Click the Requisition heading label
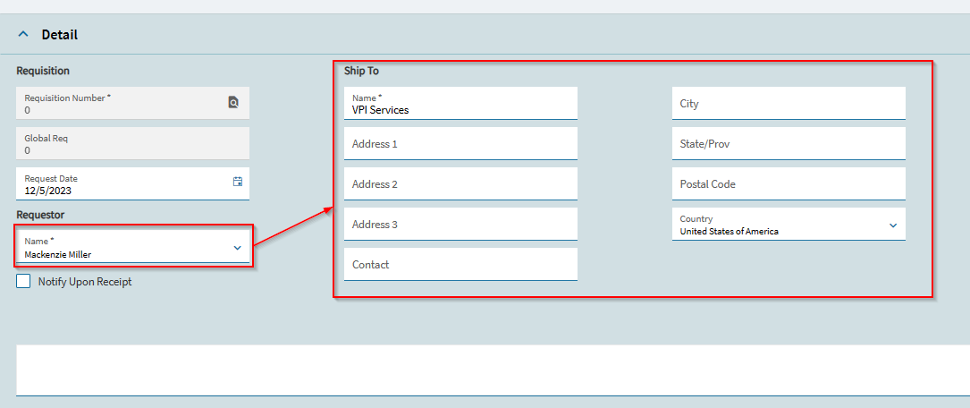The width and height of the screenshot is (970, 408). (x=43, y=71)
